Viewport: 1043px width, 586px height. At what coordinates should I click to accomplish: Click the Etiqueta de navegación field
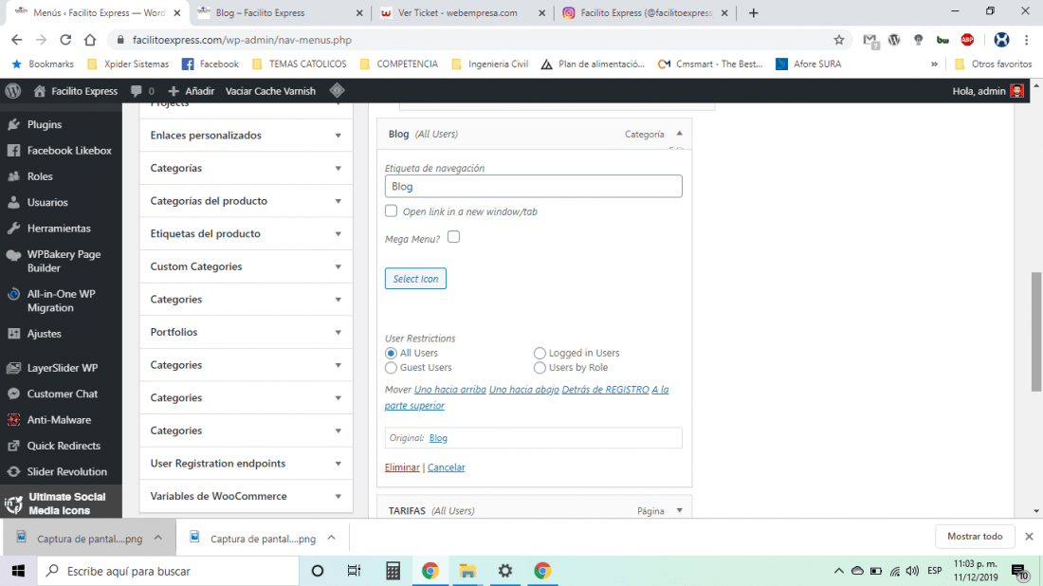(534, 186)
